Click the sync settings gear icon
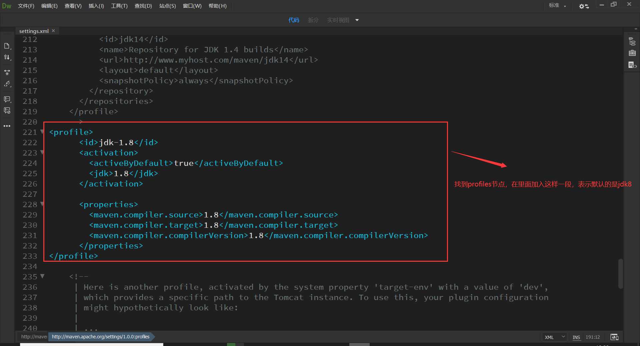Screen dimensions: 640x346 click(584, 6)
